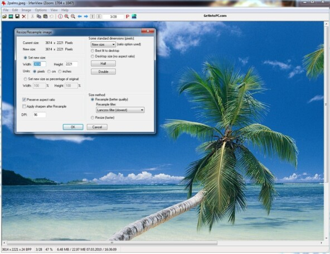Click the Save floppy disk icon
This screenshot has height=254, width=330.
(17, 16)
